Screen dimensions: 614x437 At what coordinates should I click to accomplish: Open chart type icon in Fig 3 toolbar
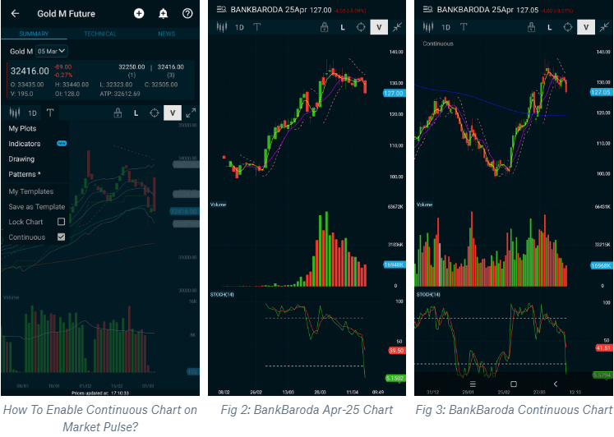(428, 27)
